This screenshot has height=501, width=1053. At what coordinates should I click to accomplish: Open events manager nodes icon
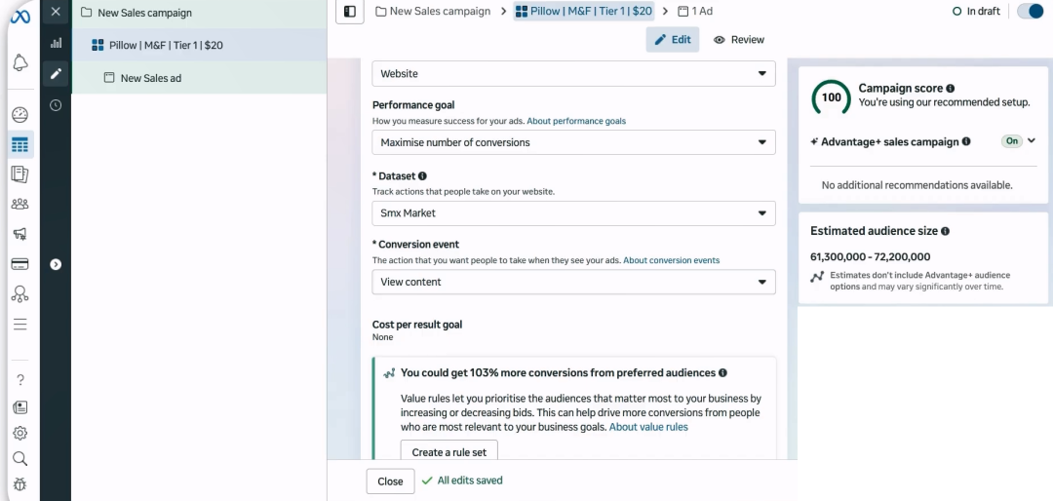[20, 293]
